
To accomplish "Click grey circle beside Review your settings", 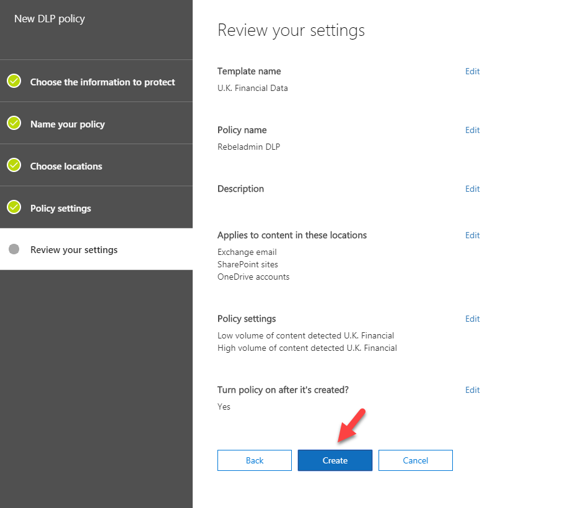I will [14, 249].
